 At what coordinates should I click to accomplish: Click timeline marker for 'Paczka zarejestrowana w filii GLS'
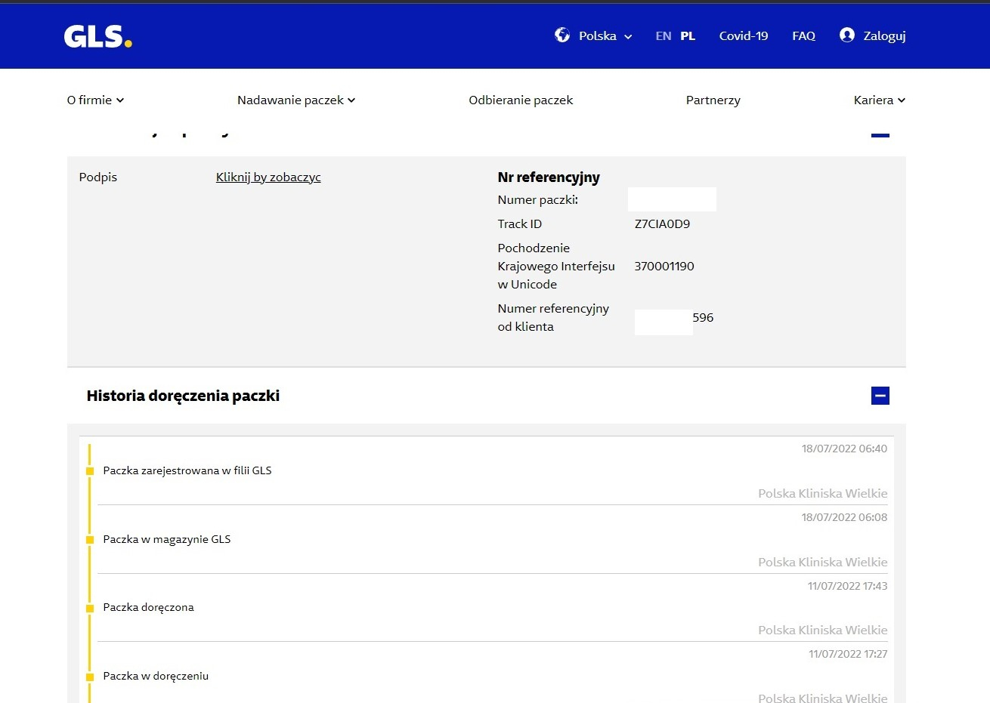point(90,471)
